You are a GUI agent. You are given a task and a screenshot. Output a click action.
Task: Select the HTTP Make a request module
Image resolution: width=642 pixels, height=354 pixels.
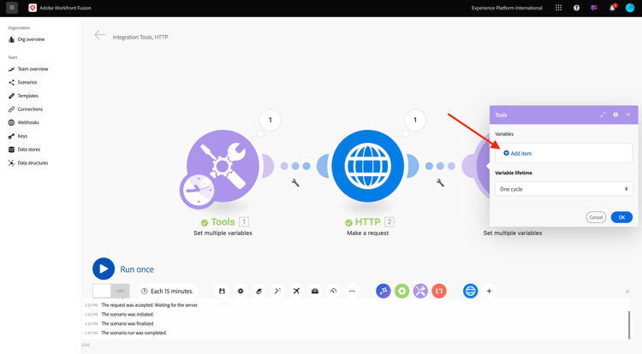tap(368, 166)
